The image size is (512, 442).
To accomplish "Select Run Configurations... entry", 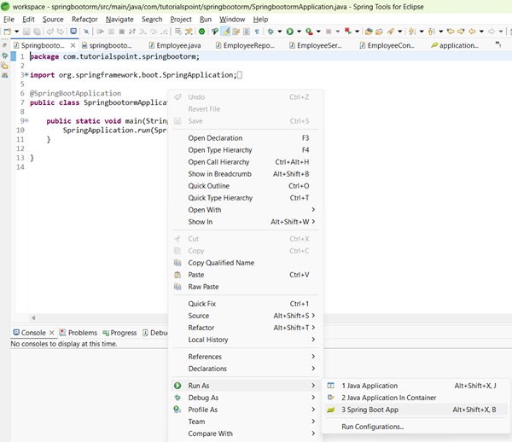I will [x=372, y=427].
